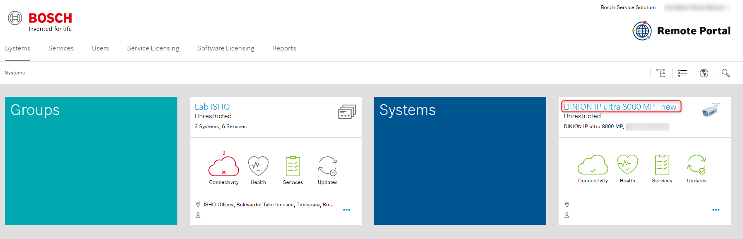Switch to the Services tab
The image size is (743, 239).
coord(61,48)
